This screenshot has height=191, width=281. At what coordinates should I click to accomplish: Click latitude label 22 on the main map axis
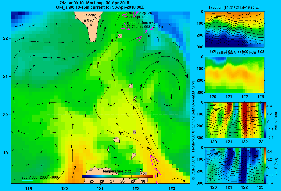pyautogui.click(x=6, y=38)
